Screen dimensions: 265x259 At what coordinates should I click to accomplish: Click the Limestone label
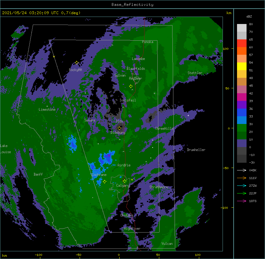pos(47,110)
